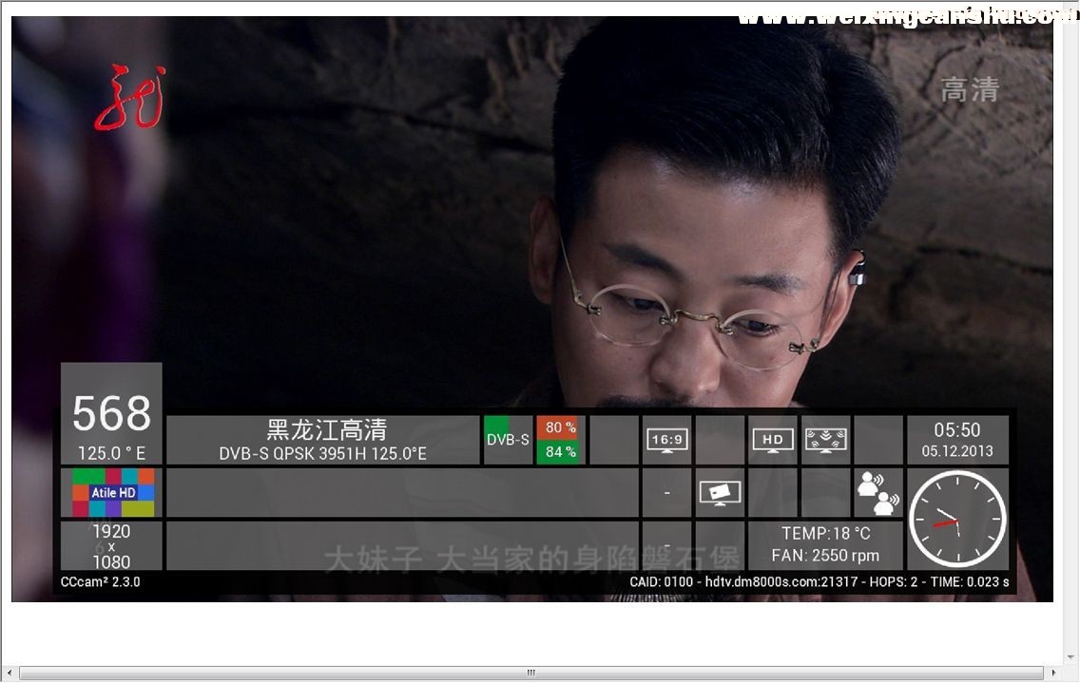
Task: Click channel number 568
Action: pyautogui.click(x=111, y=413)
